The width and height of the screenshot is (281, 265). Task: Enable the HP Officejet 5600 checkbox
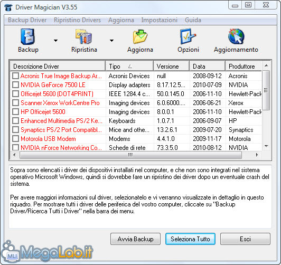click(16, 112)
